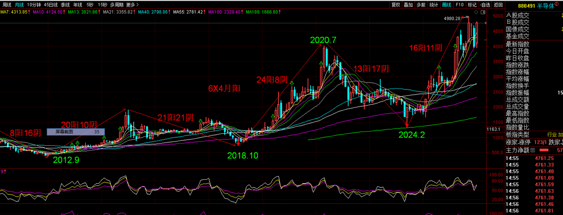Select the 2012.9 chart annotation
Screen dimensions: 563x215
(66, 160)
